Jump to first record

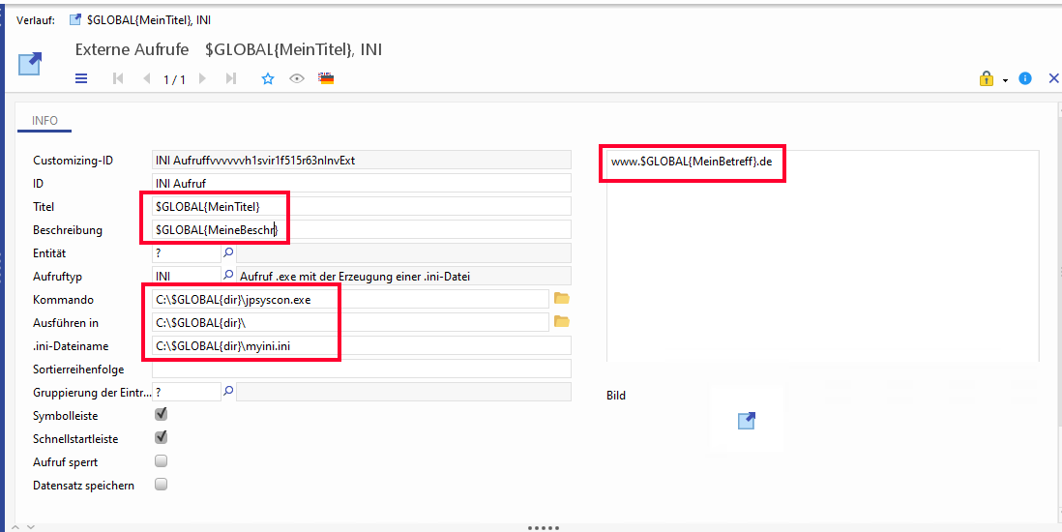tap(118, 78)
